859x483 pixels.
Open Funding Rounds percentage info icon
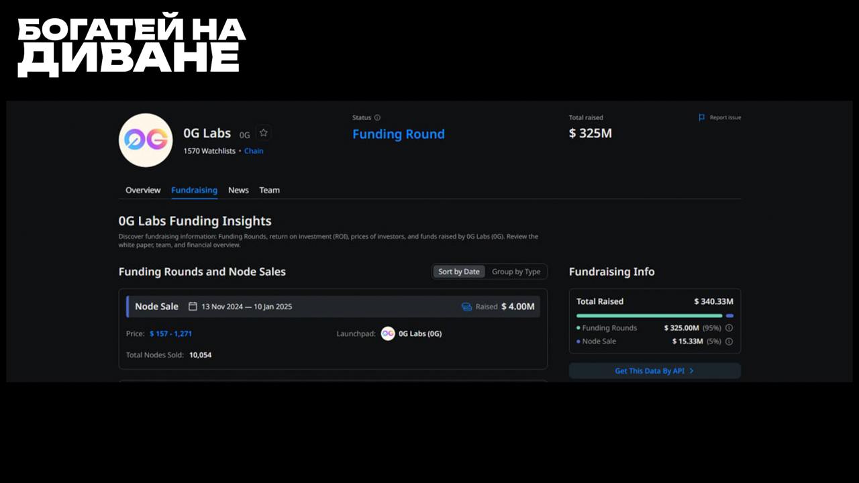tap(729, 328)
